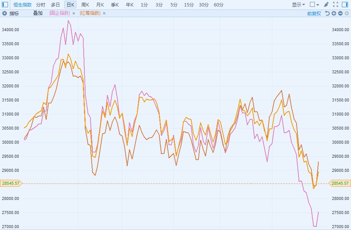
Task: Switch to 1分 one-minute tab
Action: point(144,5)
